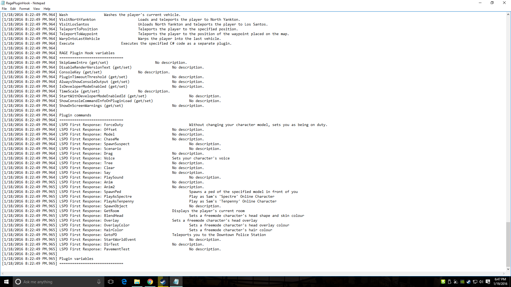Open the File menu

[4, 9]
